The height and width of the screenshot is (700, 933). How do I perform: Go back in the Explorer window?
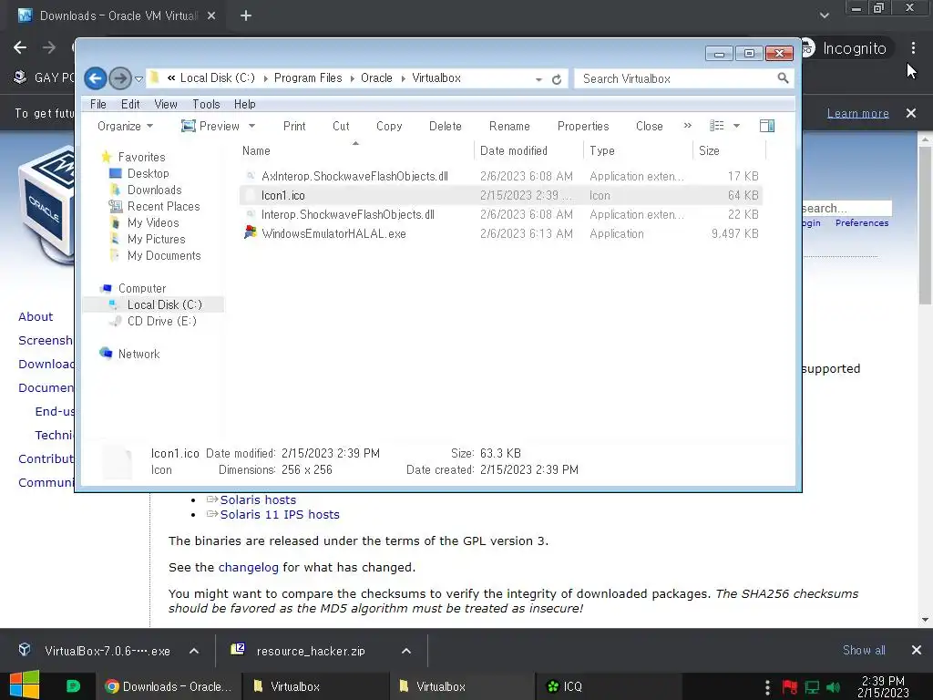point(95,78)
